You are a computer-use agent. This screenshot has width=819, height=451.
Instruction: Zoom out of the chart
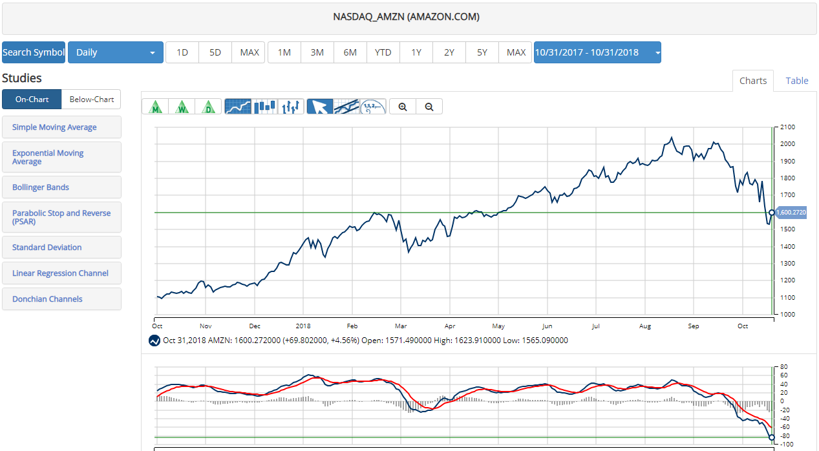[429, 107]
